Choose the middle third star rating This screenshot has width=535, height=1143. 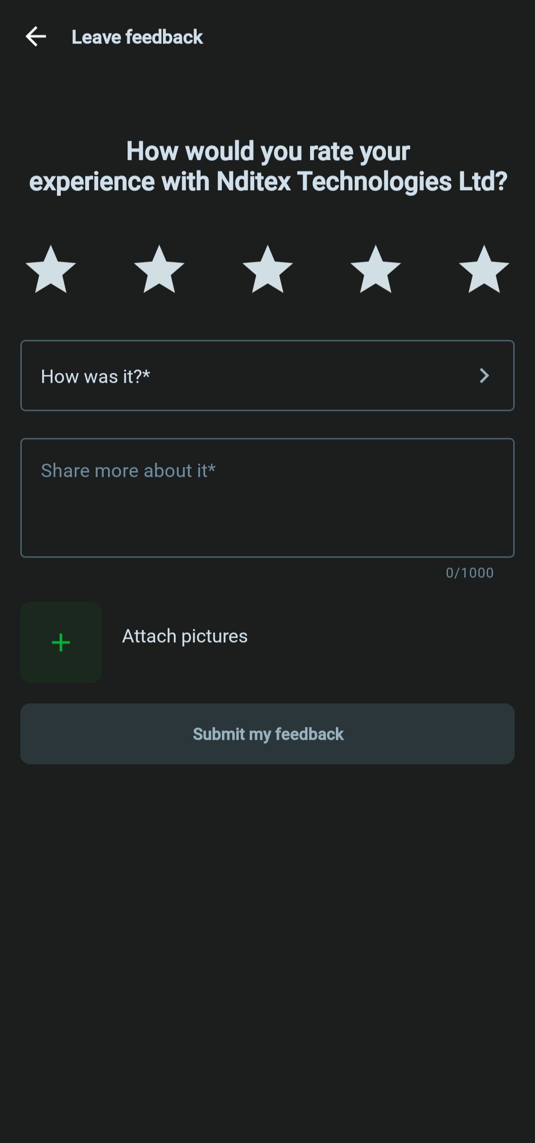tap(267, 270)
